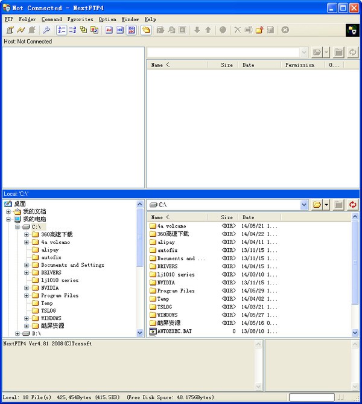This screenshot has height=404, width=362.
Task: Open settings with the wrench icon
Action: [46, 30]
